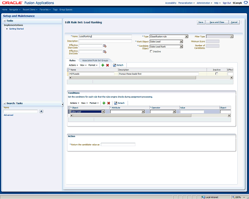Open Personalization menu
Screen dimensions: 249x199
click(x=186, y=3)
